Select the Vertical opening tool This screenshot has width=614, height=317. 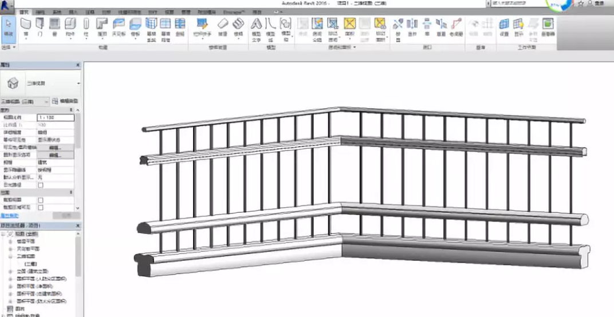point(441,27)
